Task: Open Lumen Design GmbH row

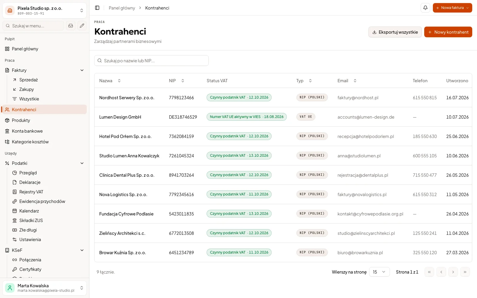Action: point(283,117)
